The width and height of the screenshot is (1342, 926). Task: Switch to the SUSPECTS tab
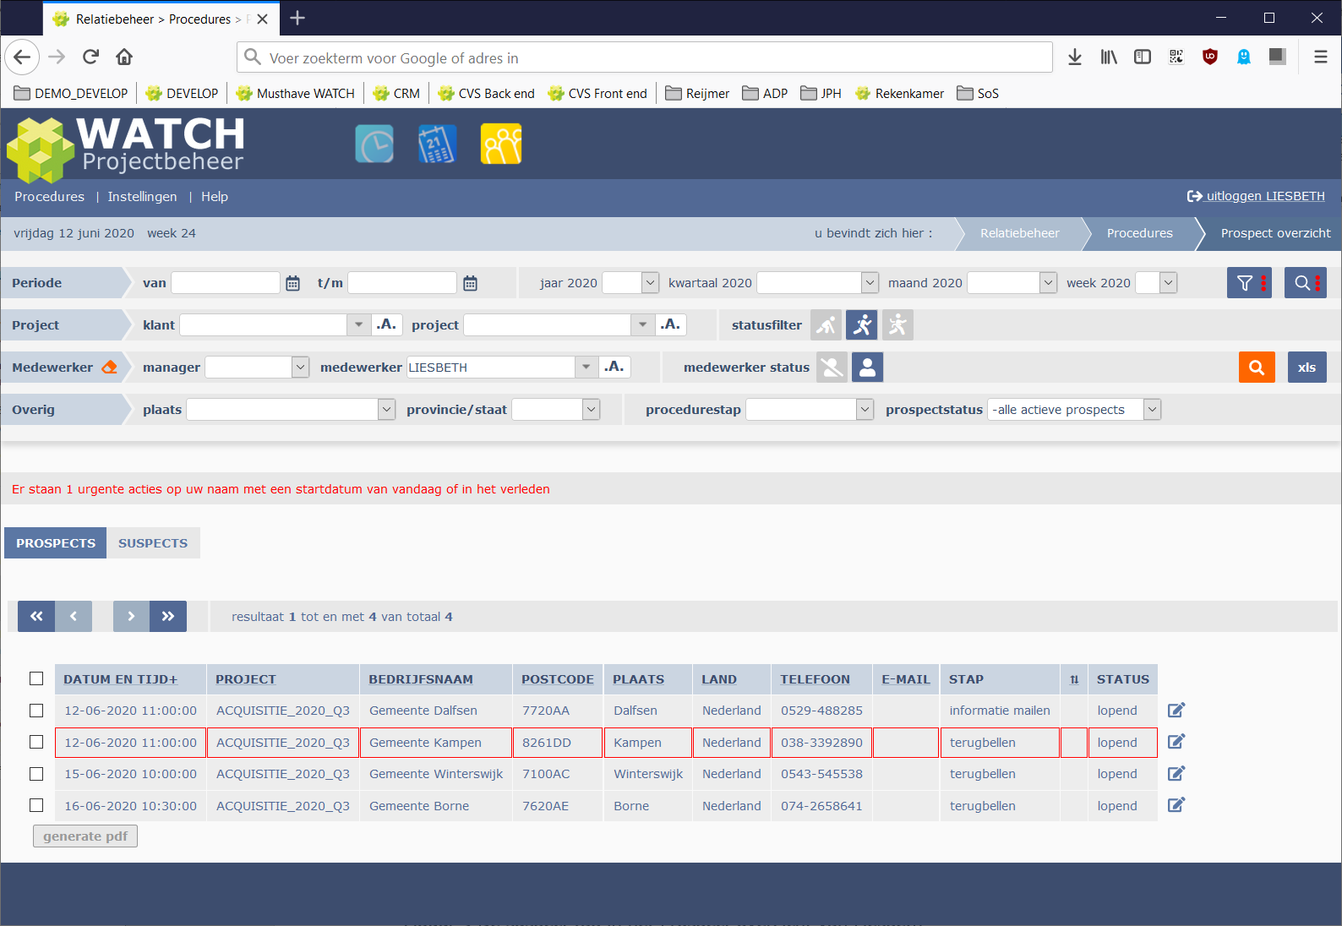click(153, 542)
